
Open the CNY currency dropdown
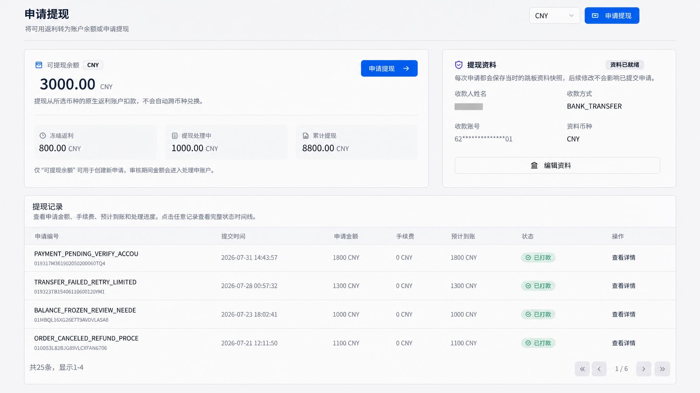[554, 16]
